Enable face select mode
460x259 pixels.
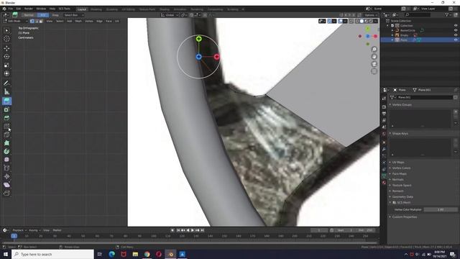click(41, 21)
